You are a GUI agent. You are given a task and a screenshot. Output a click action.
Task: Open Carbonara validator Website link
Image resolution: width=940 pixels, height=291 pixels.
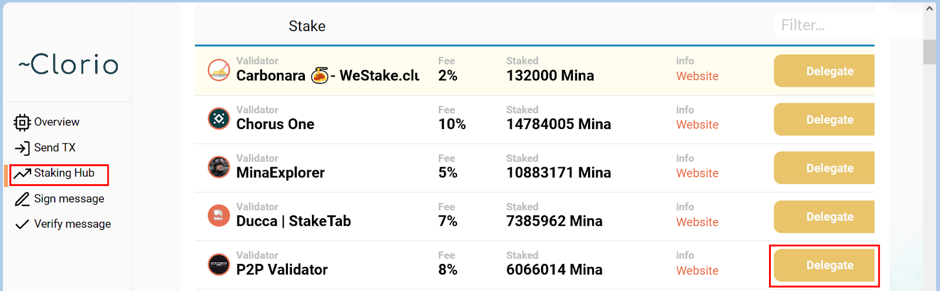coord(697,76)
